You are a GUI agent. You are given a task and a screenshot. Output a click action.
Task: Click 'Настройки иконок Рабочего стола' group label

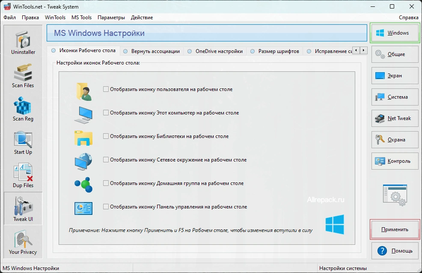[x=98, y=63]
